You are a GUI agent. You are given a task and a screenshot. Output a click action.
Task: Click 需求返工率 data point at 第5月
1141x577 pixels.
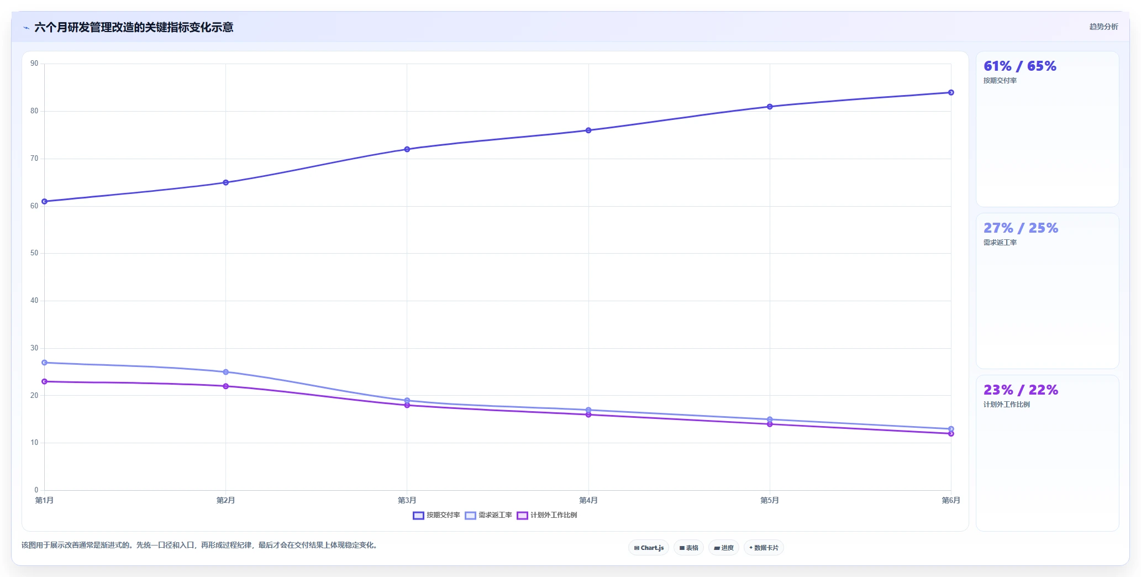[770, 419]
